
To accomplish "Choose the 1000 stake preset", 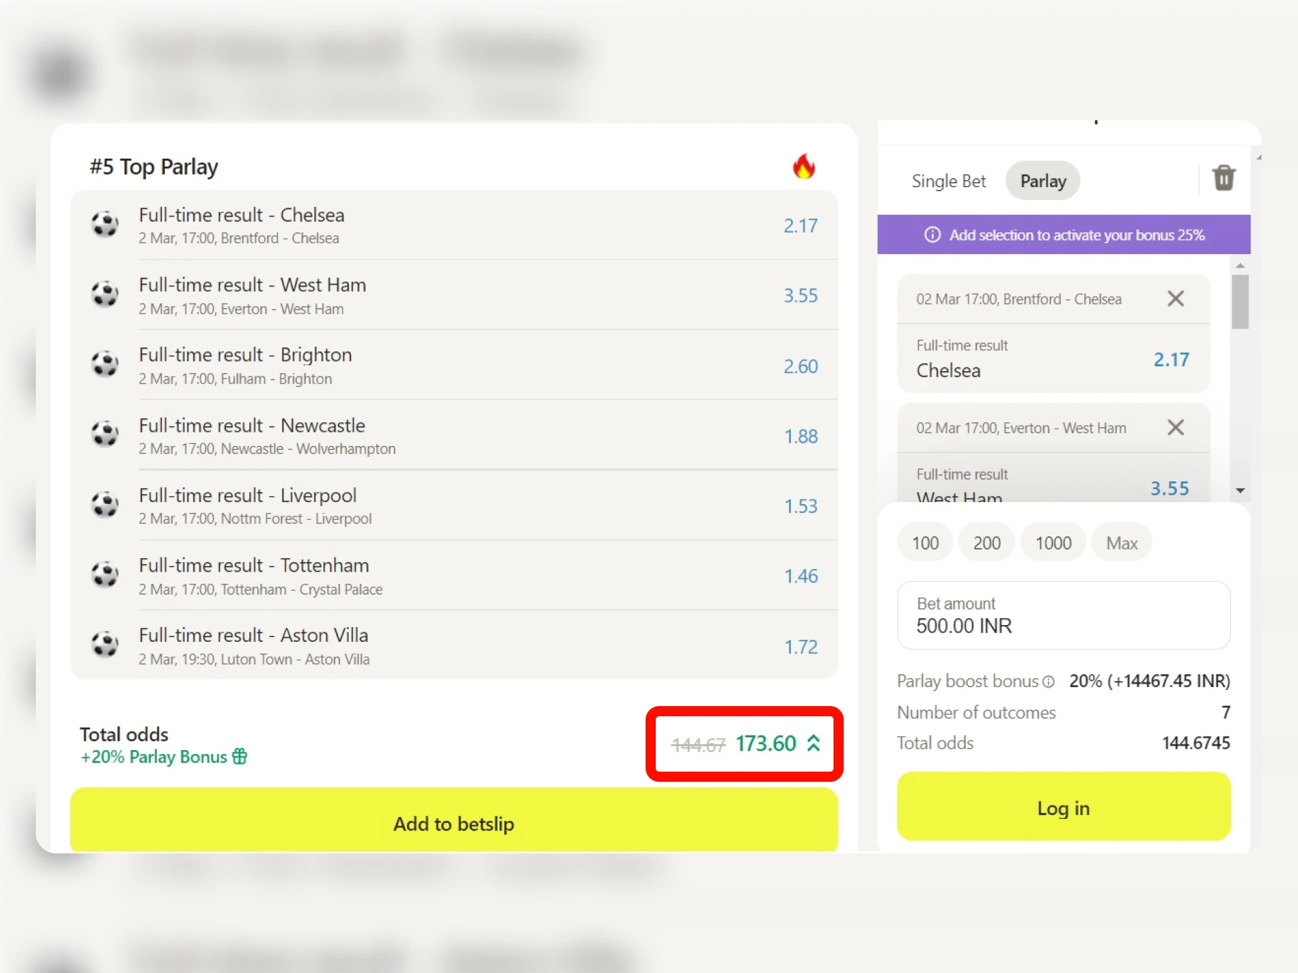I will point(1053,542).
